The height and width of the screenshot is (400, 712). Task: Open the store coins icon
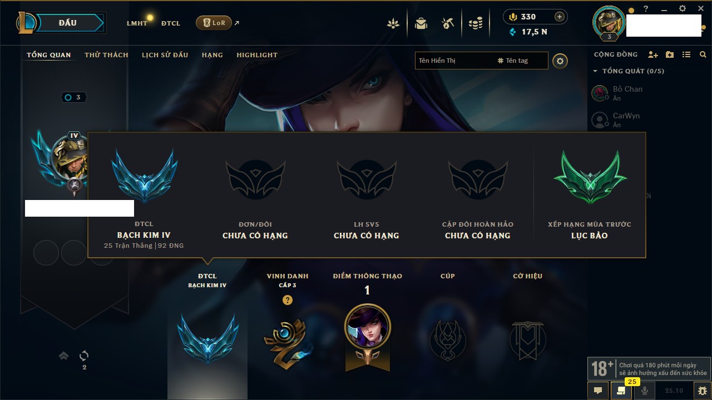[475, 23]
